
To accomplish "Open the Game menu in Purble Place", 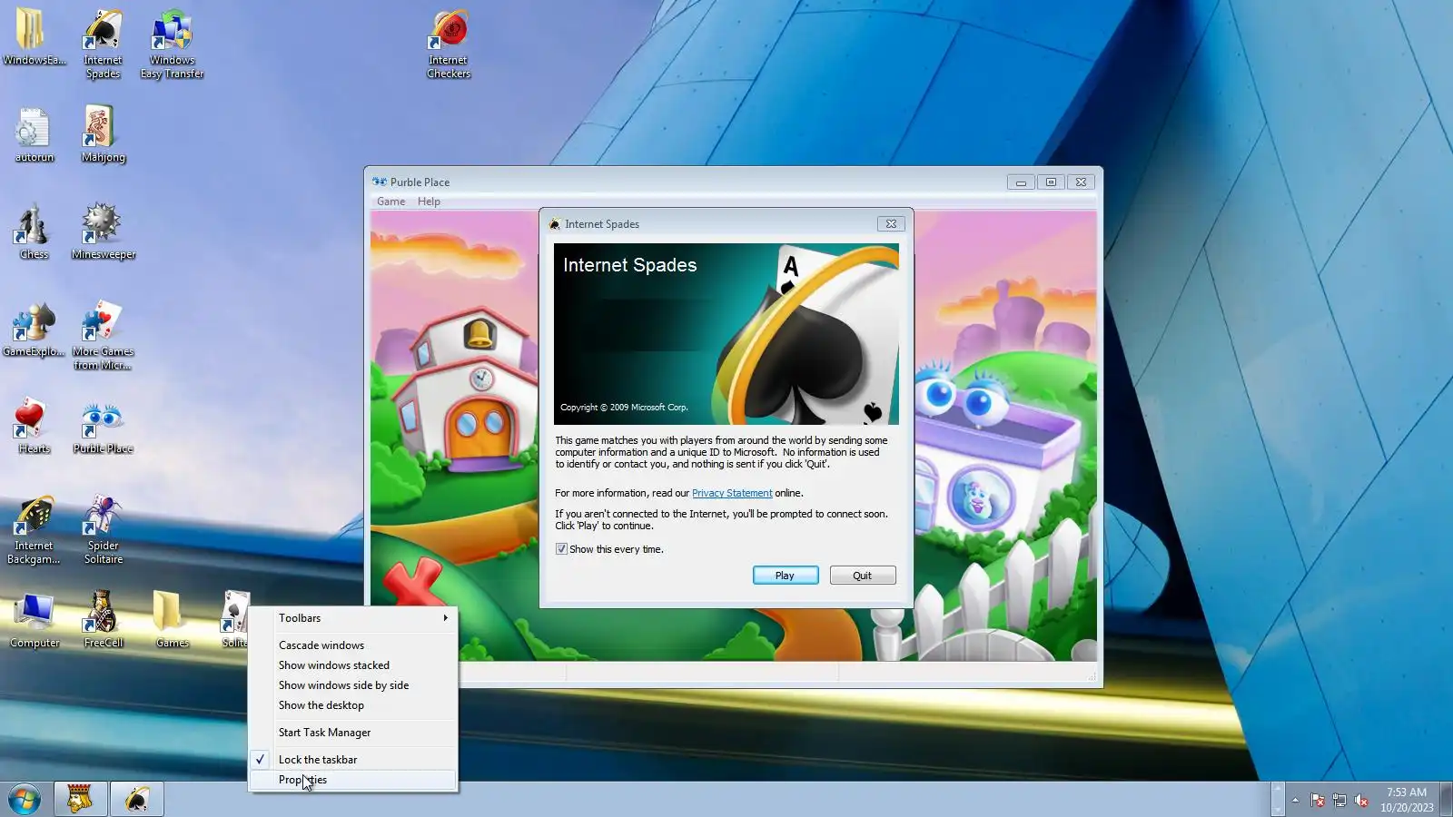I will tap(390, 202).
